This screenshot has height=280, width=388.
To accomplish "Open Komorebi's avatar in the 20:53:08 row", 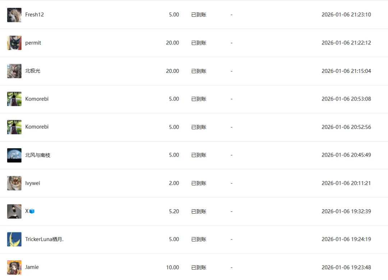I will click(14, 99).
